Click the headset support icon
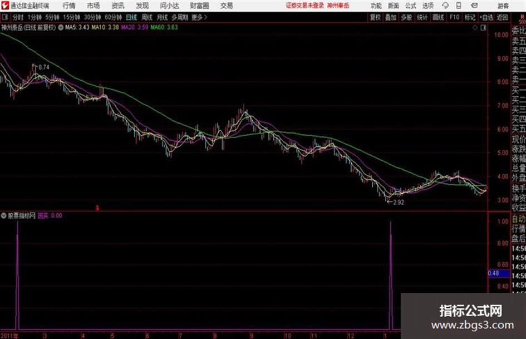526x339 pixels. tap(445, 6)
